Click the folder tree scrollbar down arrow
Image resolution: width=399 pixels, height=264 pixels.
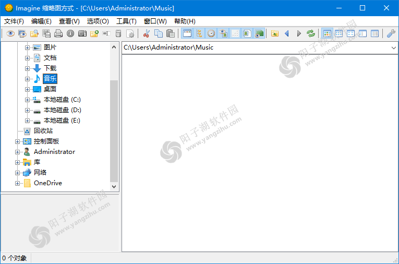pos(114,186)
